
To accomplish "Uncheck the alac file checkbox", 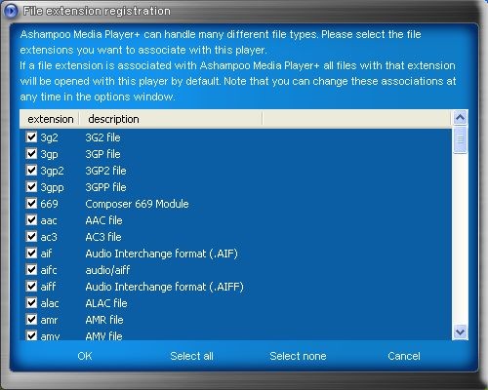I will click(x=31, y=303).
